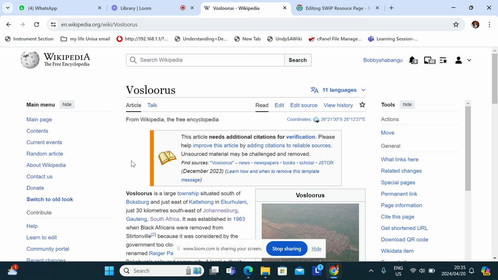
Task: Click the Chrome reload page icon
Action: [x=37, y=24]
